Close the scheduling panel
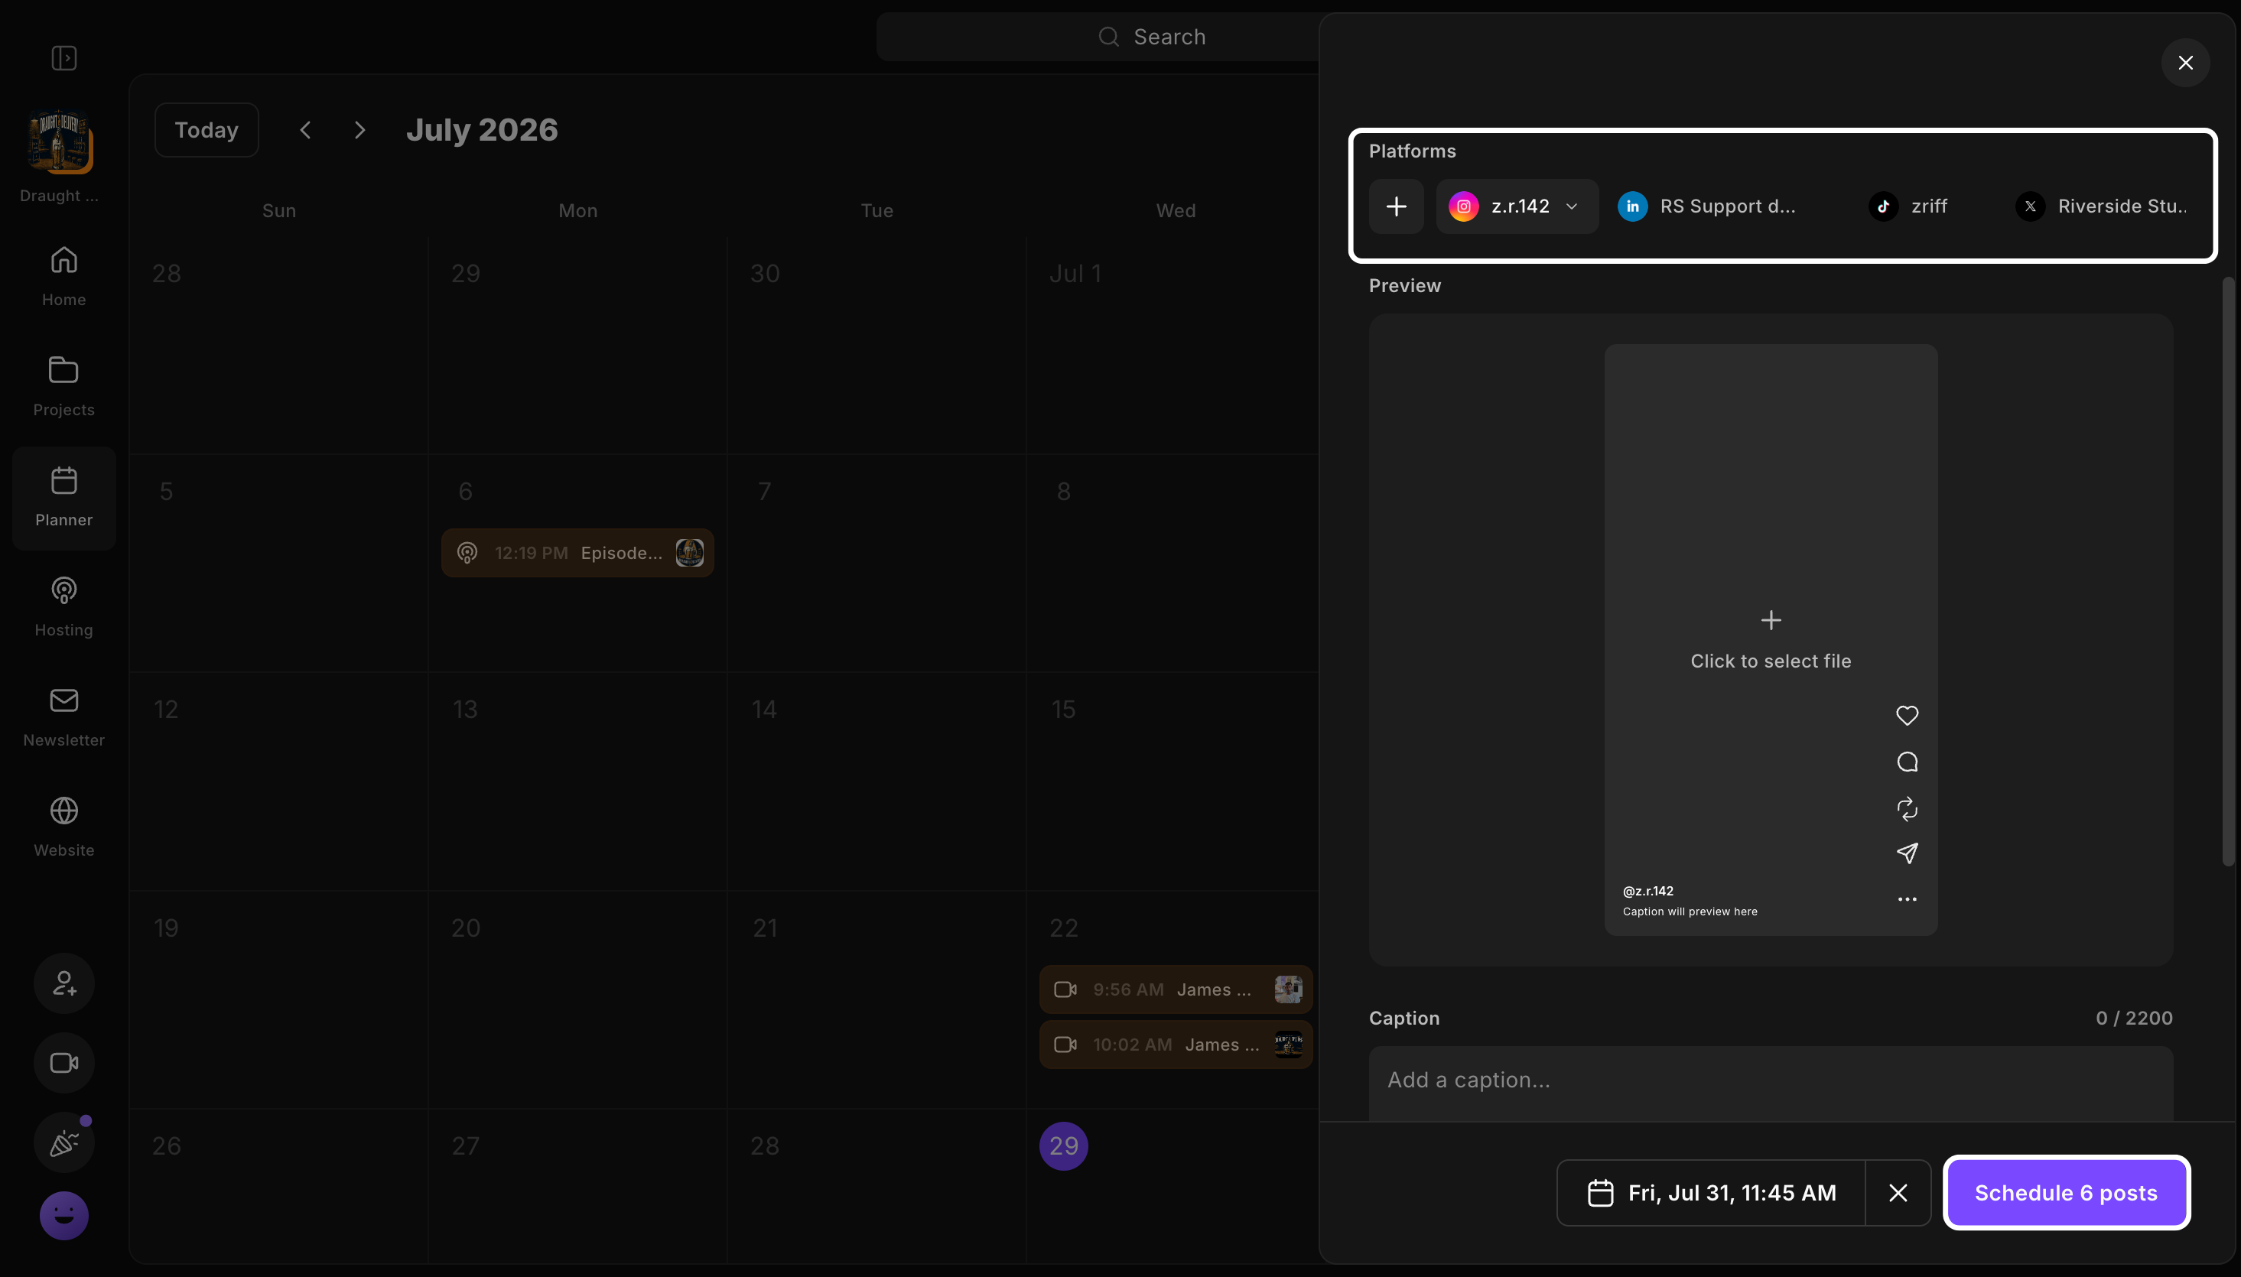The image size is (2241, 1277). point(2186,62)
